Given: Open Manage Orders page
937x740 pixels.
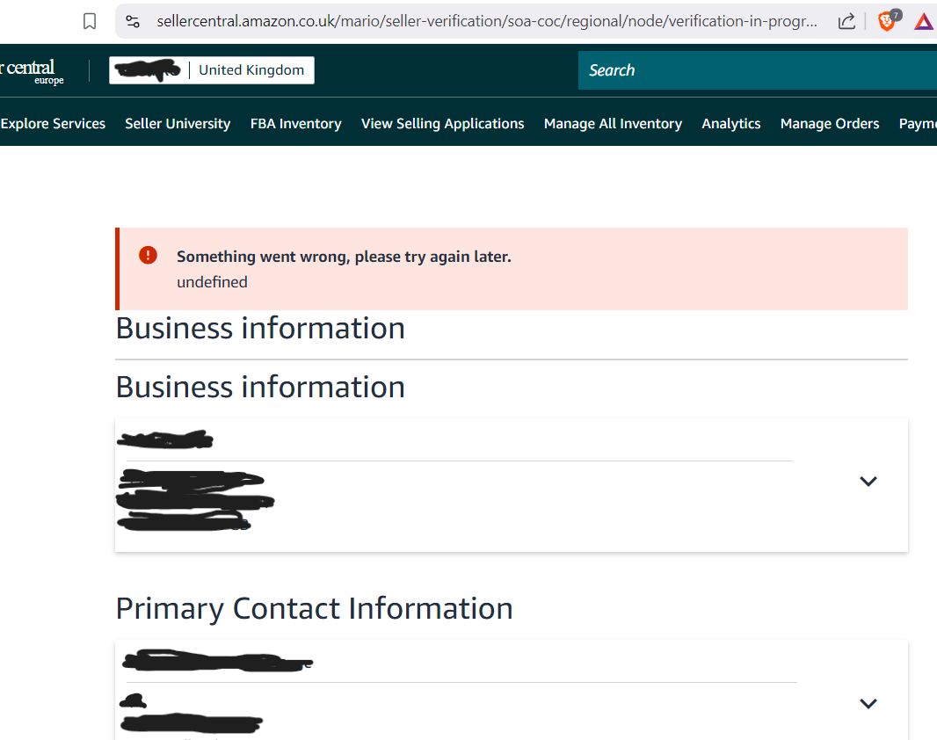Looking at the screenshot, I should (830, 124).
